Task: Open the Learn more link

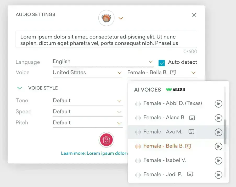Action: 94,153
